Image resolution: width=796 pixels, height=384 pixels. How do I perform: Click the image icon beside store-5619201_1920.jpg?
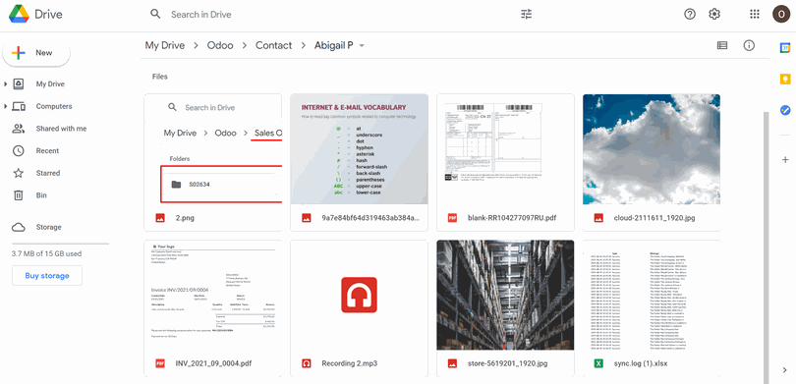point(452,363)
